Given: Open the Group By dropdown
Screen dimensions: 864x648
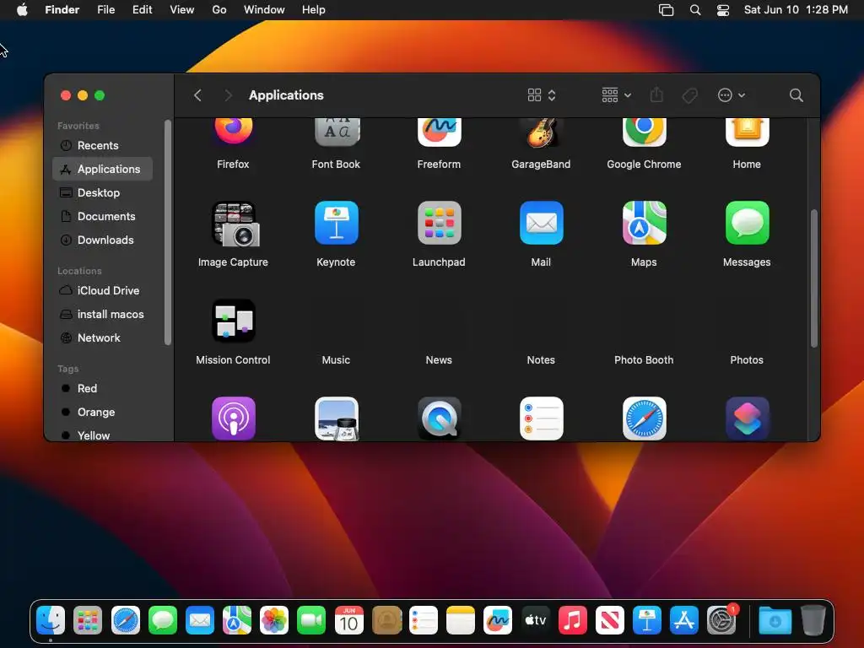Looking at the screenshot, I should click(616, 95).
